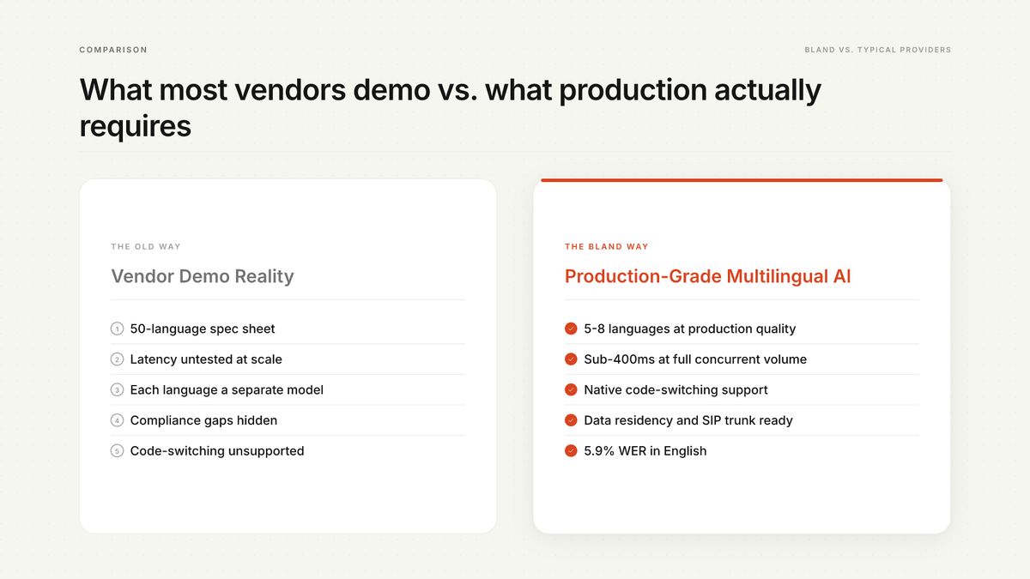The width and height of the screenshot is (1030, 579).
Task: Click the text "Code-switching unsupported"
Action: tap(217, 450)
